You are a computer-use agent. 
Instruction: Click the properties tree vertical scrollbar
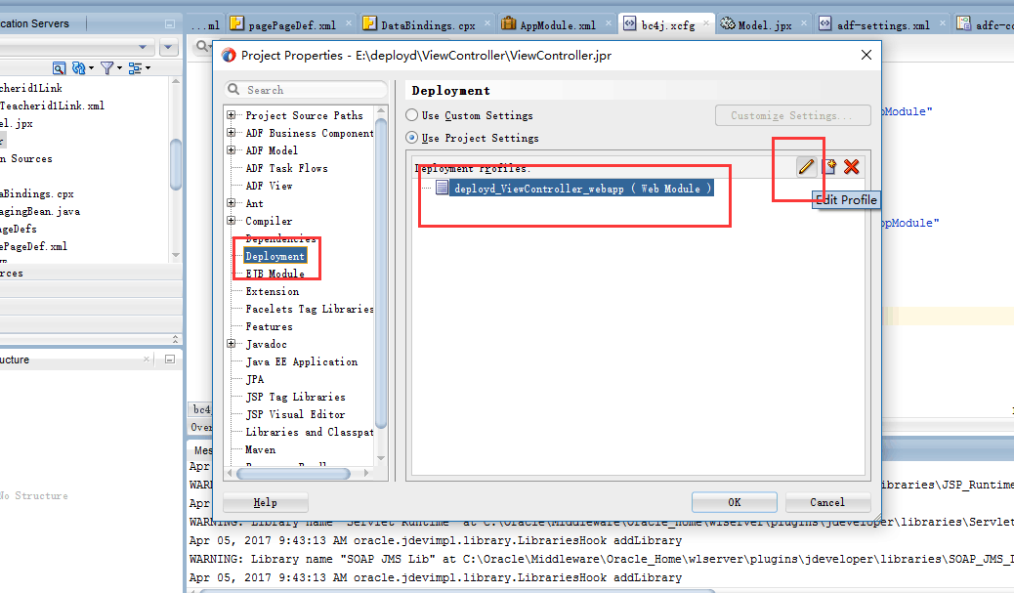381,275
